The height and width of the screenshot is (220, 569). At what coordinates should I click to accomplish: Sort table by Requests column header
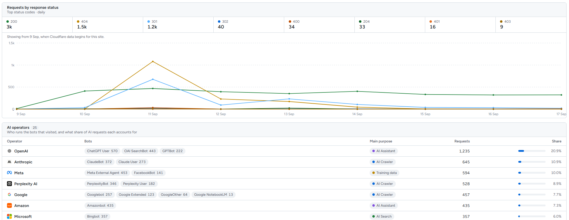[462, 141]
